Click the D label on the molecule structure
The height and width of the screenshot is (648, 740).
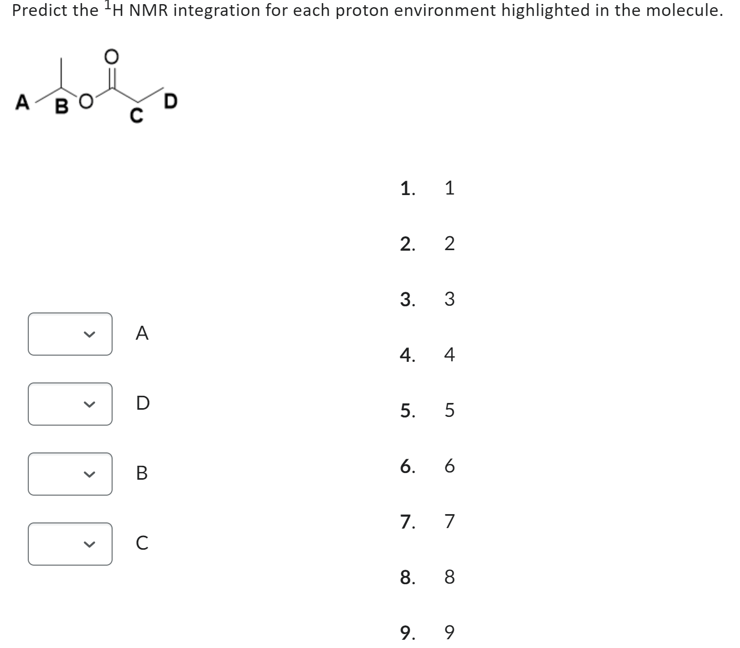[170, 100]
